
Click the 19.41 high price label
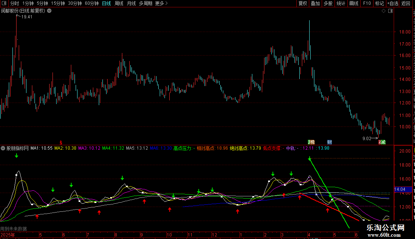tap(27, 17)
